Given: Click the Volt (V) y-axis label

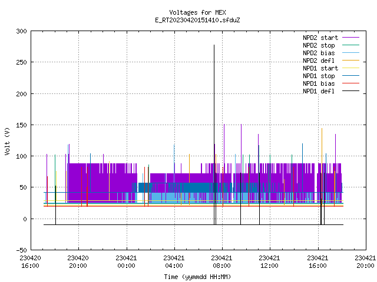Looking at the screenshot, I should (x=7, y=141).
